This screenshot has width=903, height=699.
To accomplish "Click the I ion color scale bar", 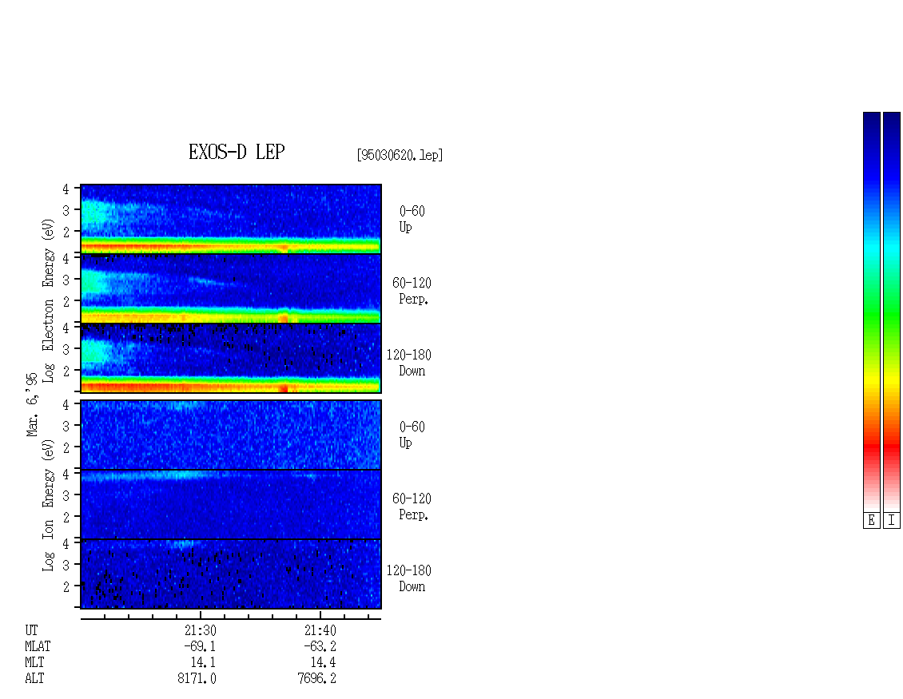I will pos(892,312).
